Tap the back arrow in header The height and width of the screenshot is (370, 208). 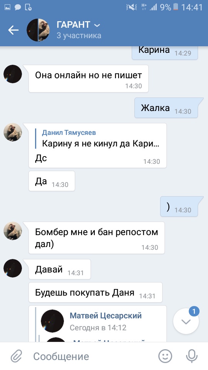point(13,30)
